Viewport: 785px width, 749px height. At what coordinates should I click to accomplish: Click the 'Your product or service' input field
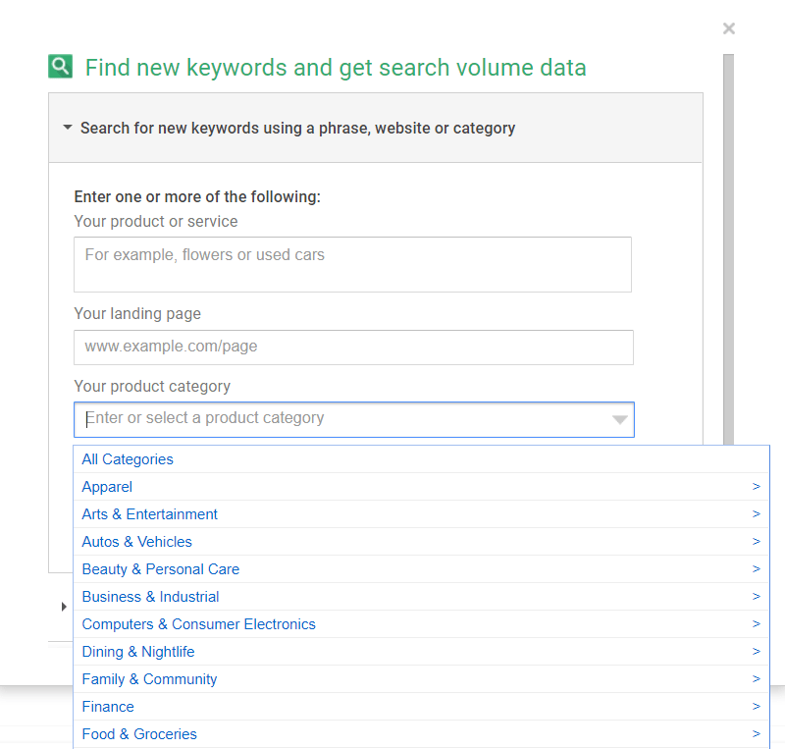tap(353, 263)
